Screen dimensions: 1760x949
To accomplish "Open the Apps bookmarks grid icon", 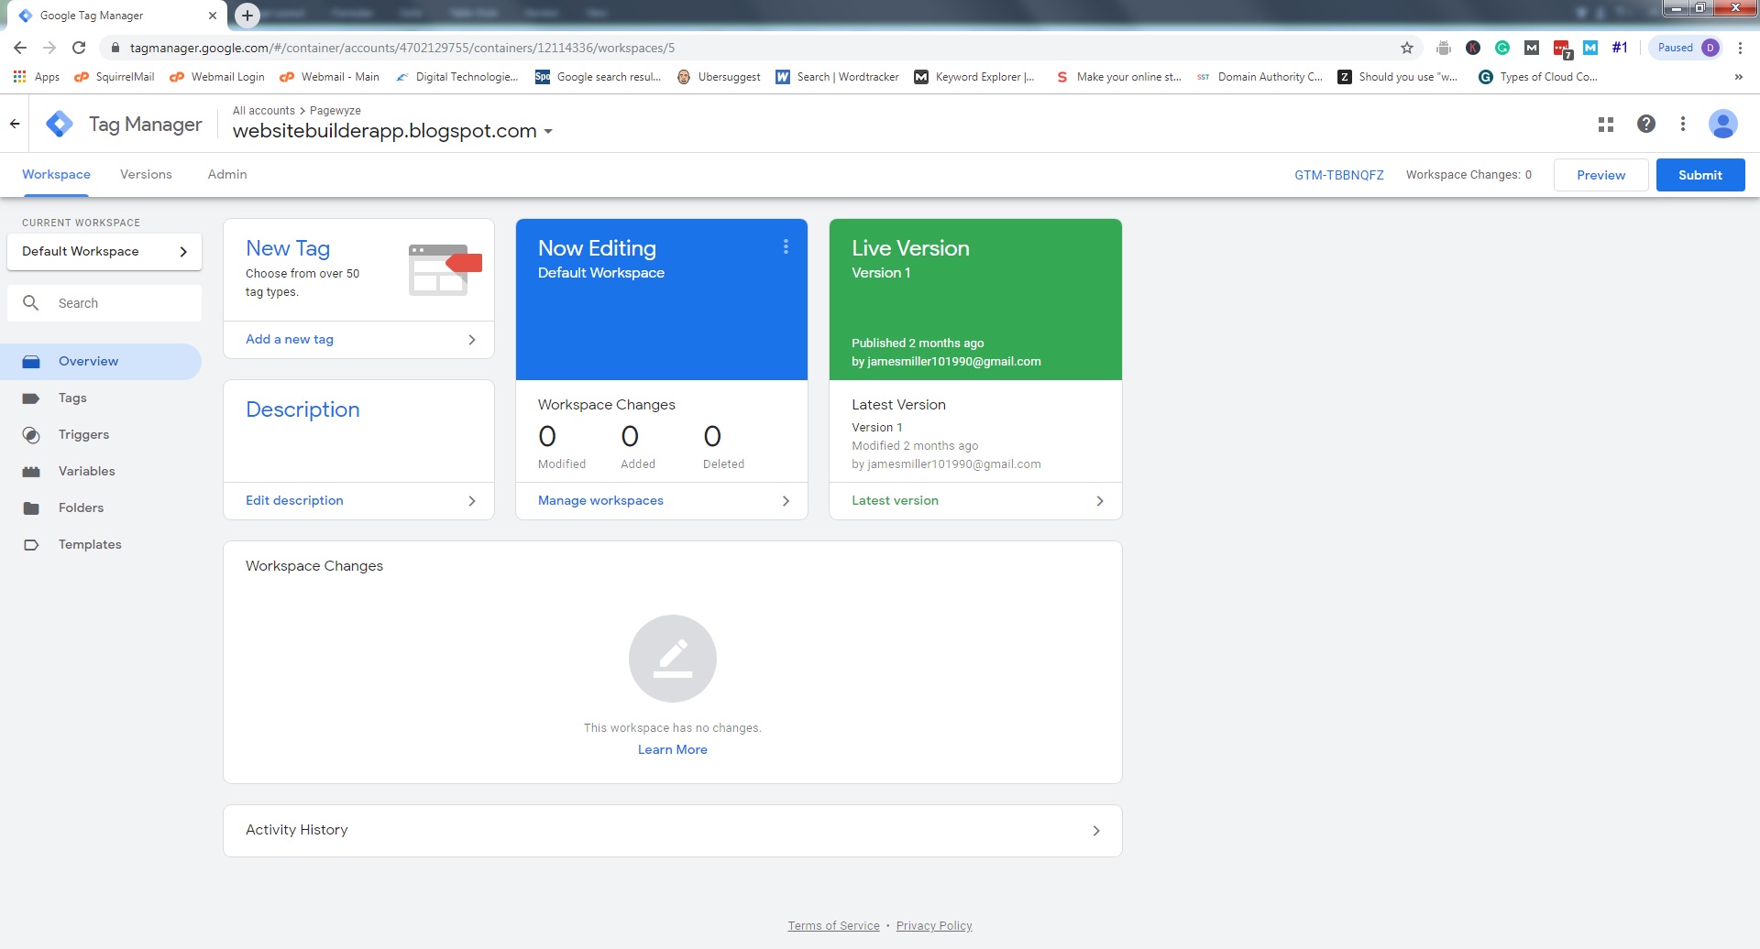I will tap(19, 77).
